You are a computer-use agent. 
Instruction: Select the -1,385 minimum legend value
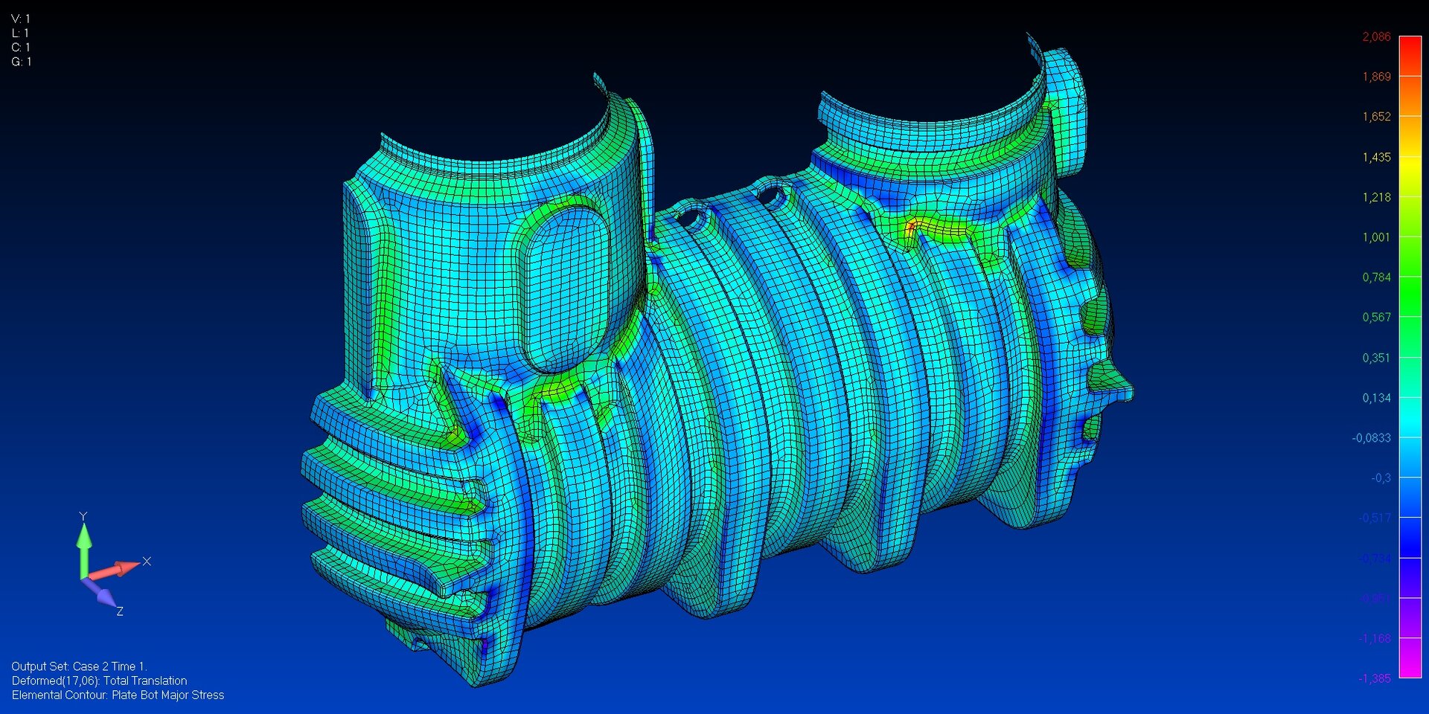click(1374, 678)
